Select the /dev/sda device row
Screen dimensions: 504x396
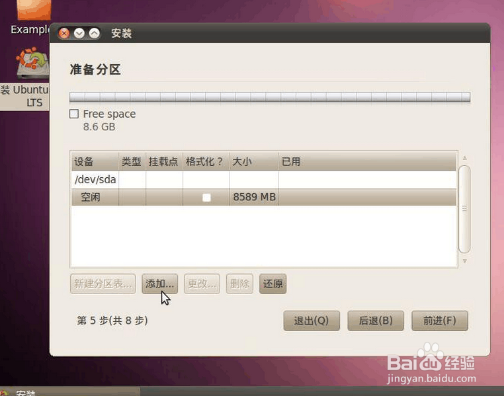263,180
